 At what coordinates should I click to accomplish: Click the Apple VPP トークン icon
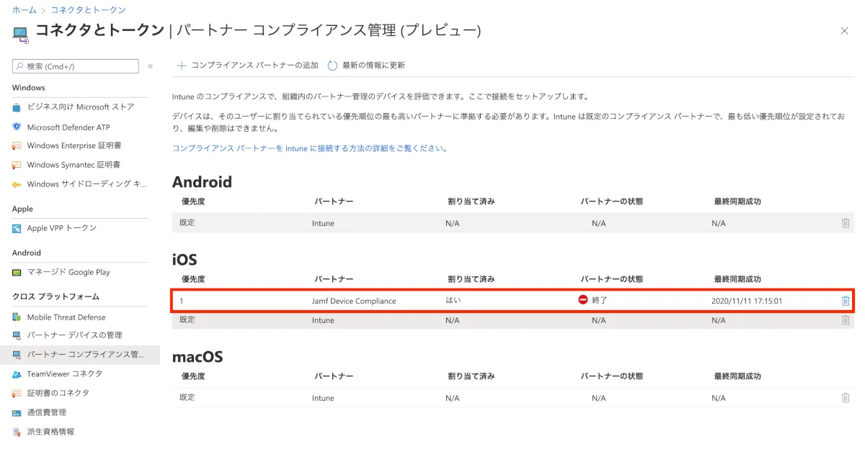coord(17,228)
